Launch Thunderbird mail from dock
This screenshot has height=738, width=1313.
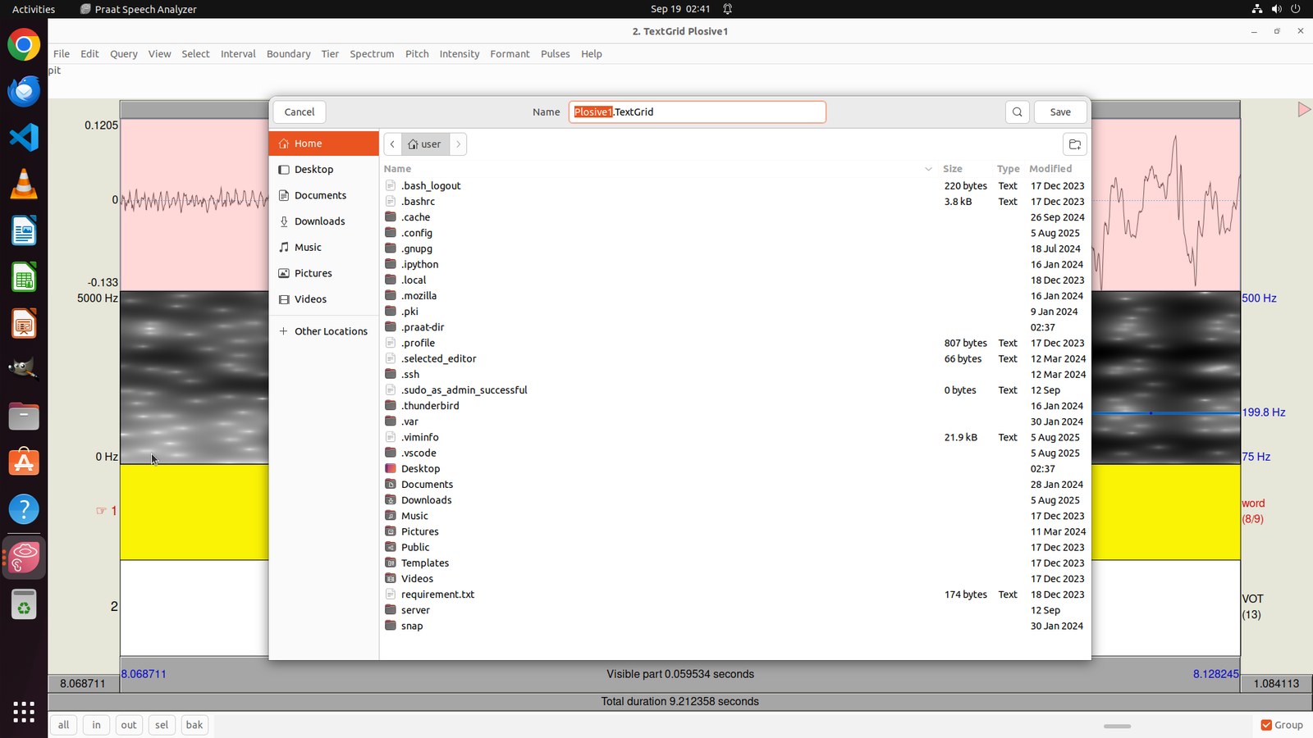point(24,91)
